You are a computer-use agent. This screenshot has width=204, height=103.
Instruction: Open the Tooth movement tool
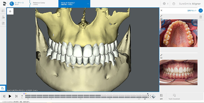(174, 97)
